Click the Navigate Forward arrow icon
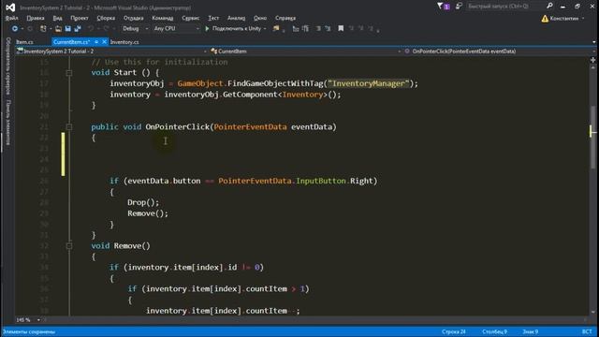Image resolution: width=599 pixels, height=337 pixels. tap(30, 29)
